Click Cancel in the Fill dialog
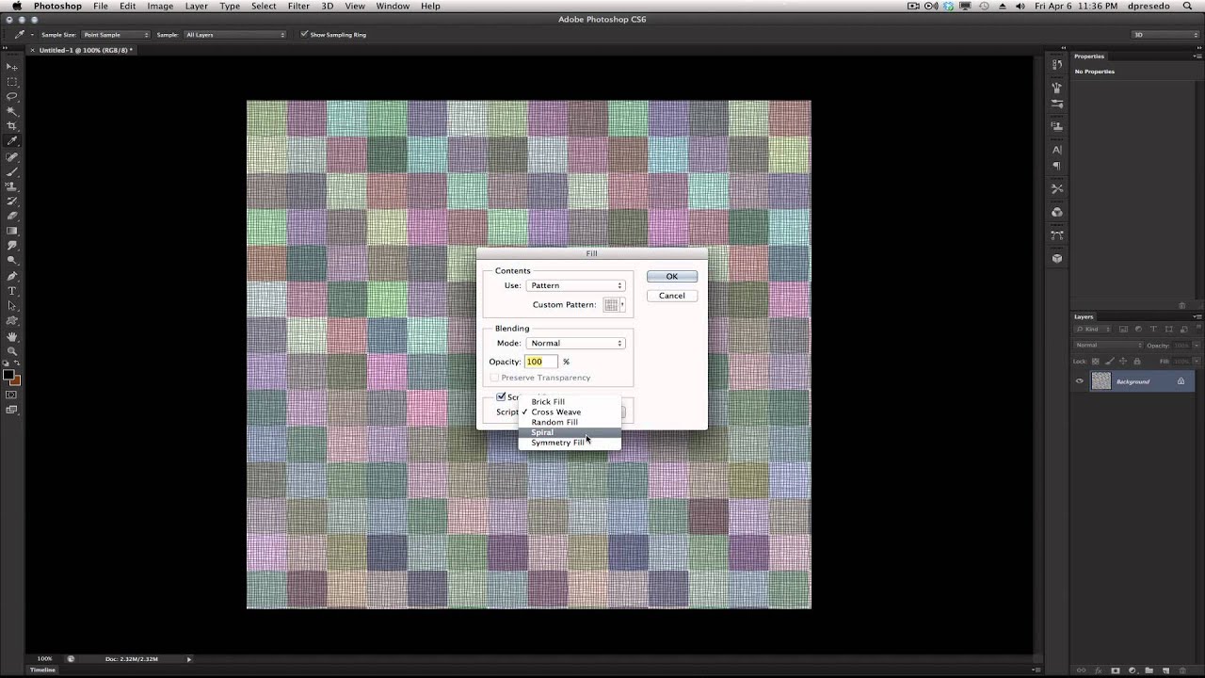Viewport: 1205px width, 678px height. point(672,296)
